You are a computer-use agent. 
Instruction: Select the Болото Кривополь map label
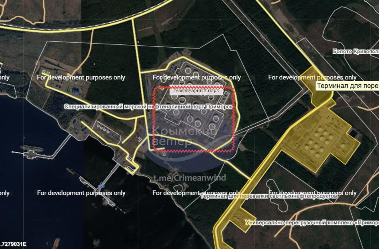355,51
